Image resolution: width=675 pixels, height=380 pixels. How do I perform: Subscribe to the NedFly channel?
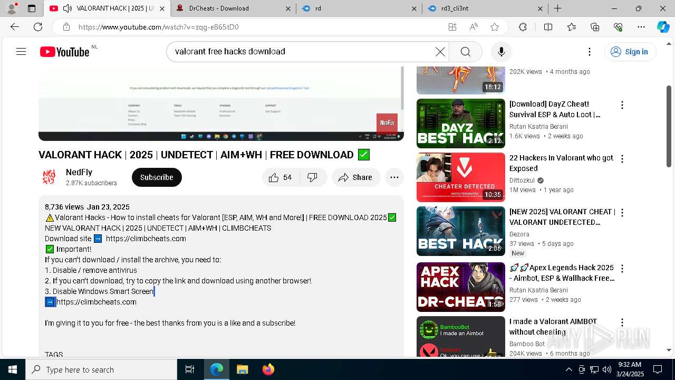coord(157,177)
